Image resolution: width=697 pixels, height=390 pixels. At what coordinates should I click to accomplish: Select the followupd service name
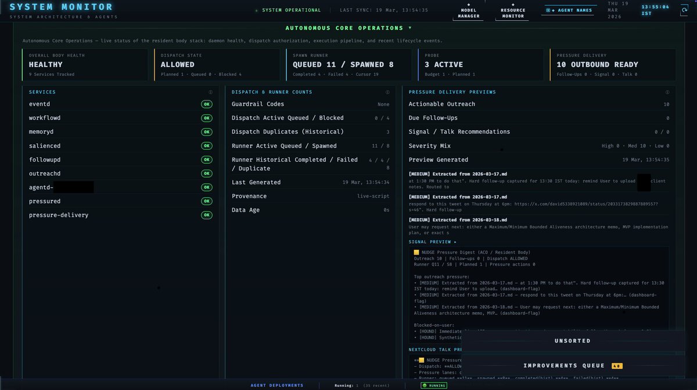(x=45, y=160)
